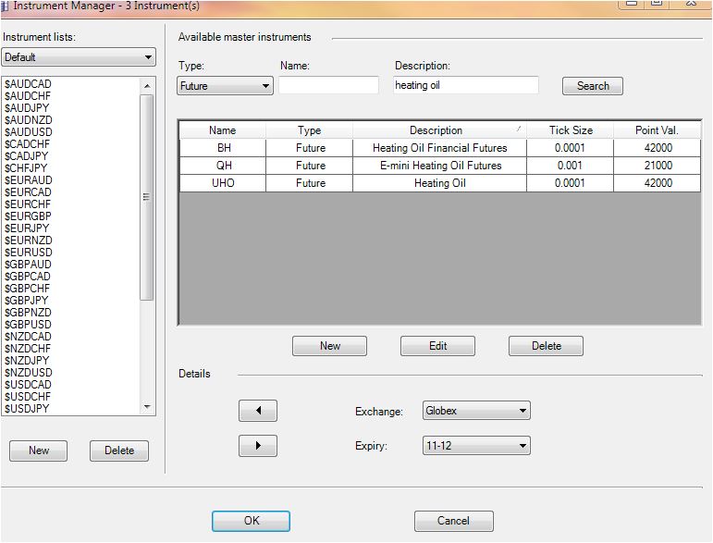This screenshot has width=713, height=543.
Task: Click the right arrow button in Details
Action: pos(258,446)
